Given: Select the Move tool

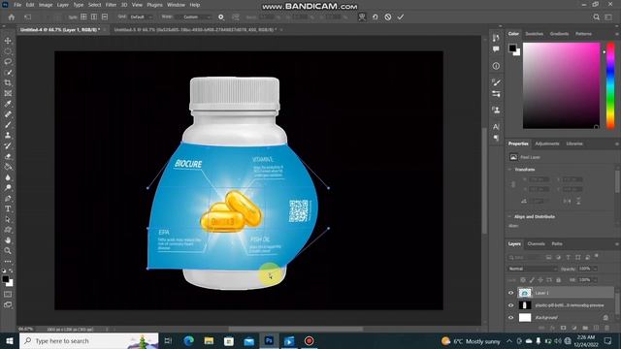Looking at the screenshot, I should [x=8, y=41].
